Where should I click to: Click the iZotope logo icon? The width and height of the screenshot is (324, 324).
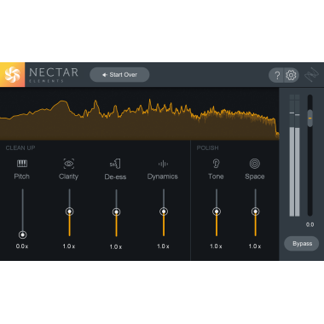pos(312,75)
